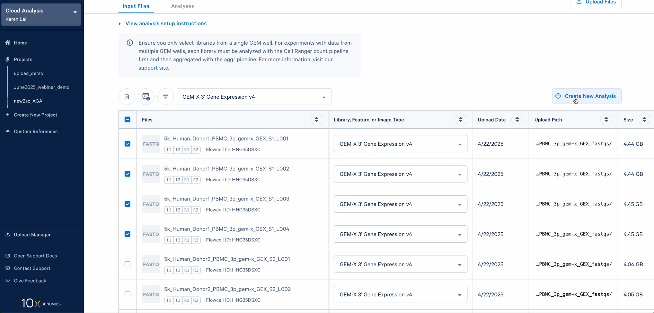Open Home from sidebar
654x313 pixels.
[x=20, y=43]
